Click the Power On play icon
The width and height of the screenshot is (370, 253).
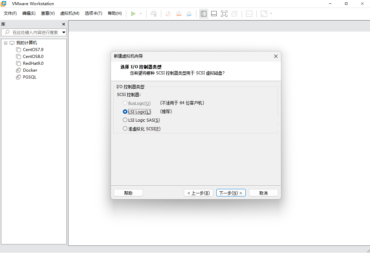tap(133, 14)
